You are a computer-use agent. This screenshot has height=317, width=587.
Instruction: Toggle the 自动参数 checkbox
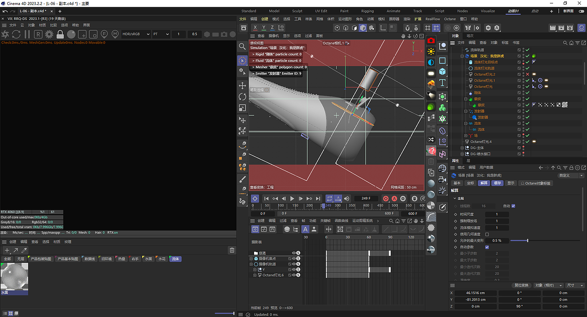tap(487, 247)
